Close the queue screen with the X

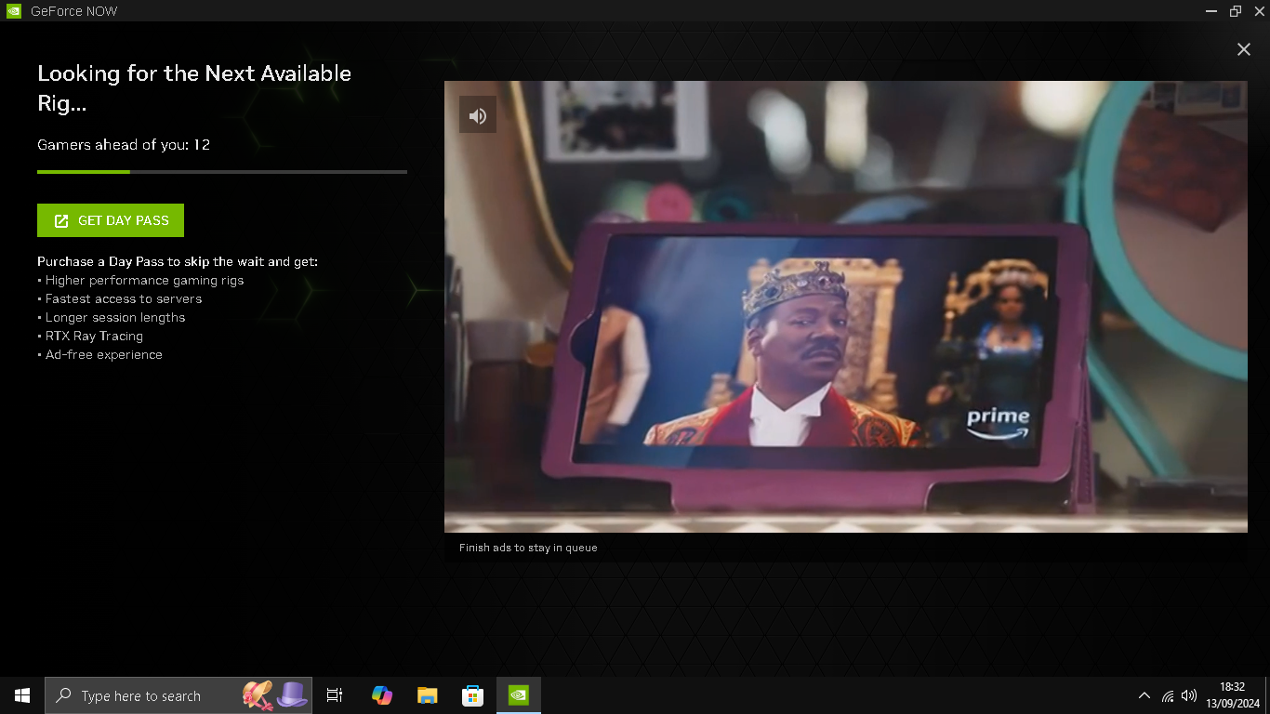1243,49
